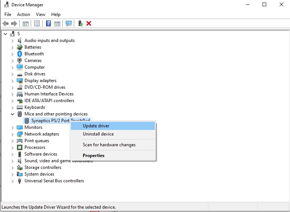
Task: Expand the Display adapters category
Action: (13, 81)
